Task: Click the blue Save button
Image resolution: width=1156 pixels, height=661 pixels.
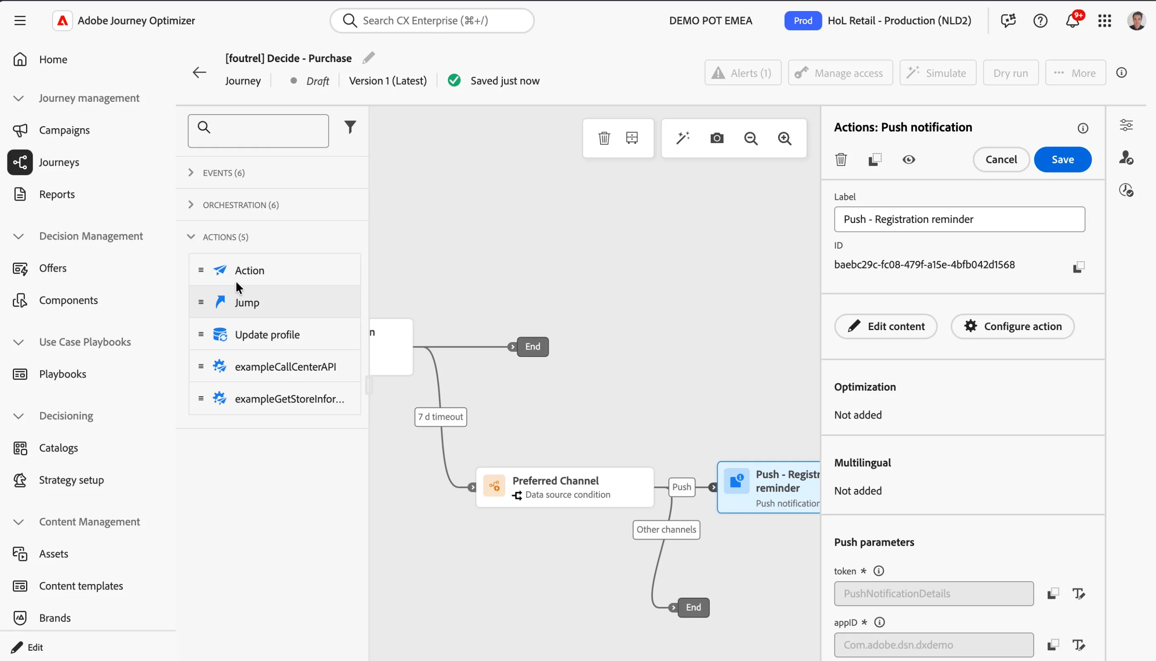Action: 1063,159
